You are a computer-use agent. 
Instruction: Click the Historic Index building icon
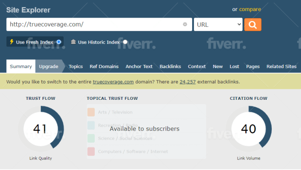(x=73, y=42)
